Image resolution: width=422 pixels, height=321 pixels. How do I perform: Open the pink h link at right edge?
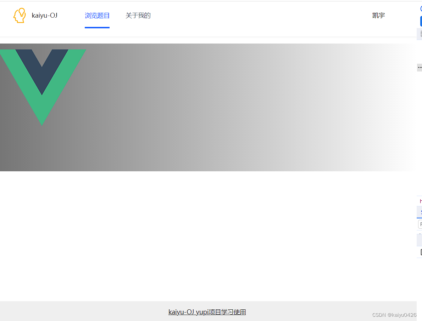point(421,201)
